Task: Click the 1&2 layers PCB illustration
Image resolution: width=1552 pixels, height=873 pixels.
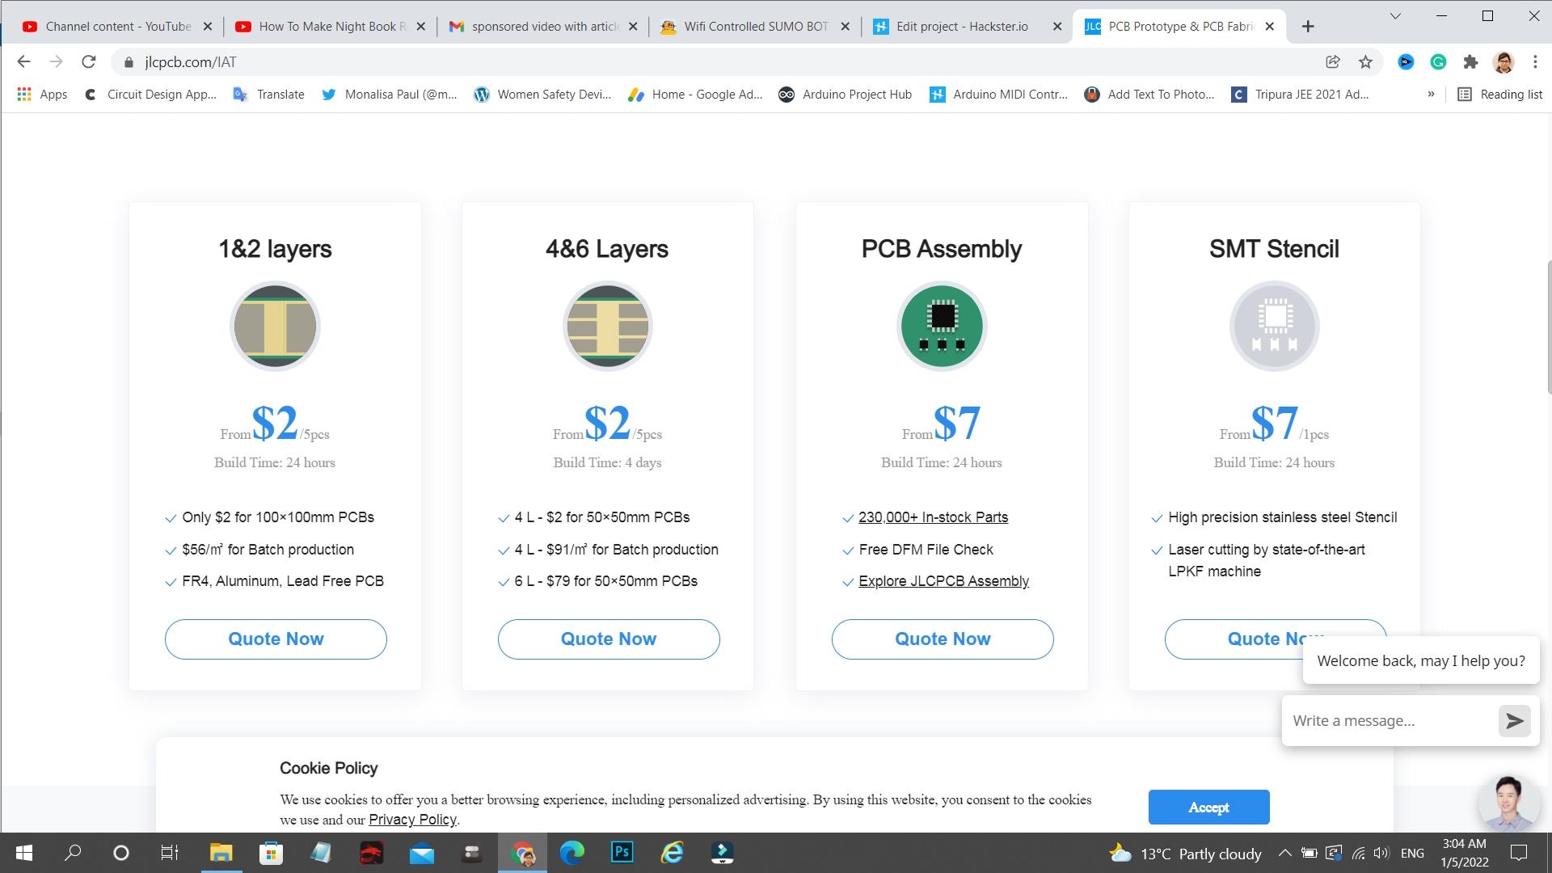Action: [x=275, y=327]
